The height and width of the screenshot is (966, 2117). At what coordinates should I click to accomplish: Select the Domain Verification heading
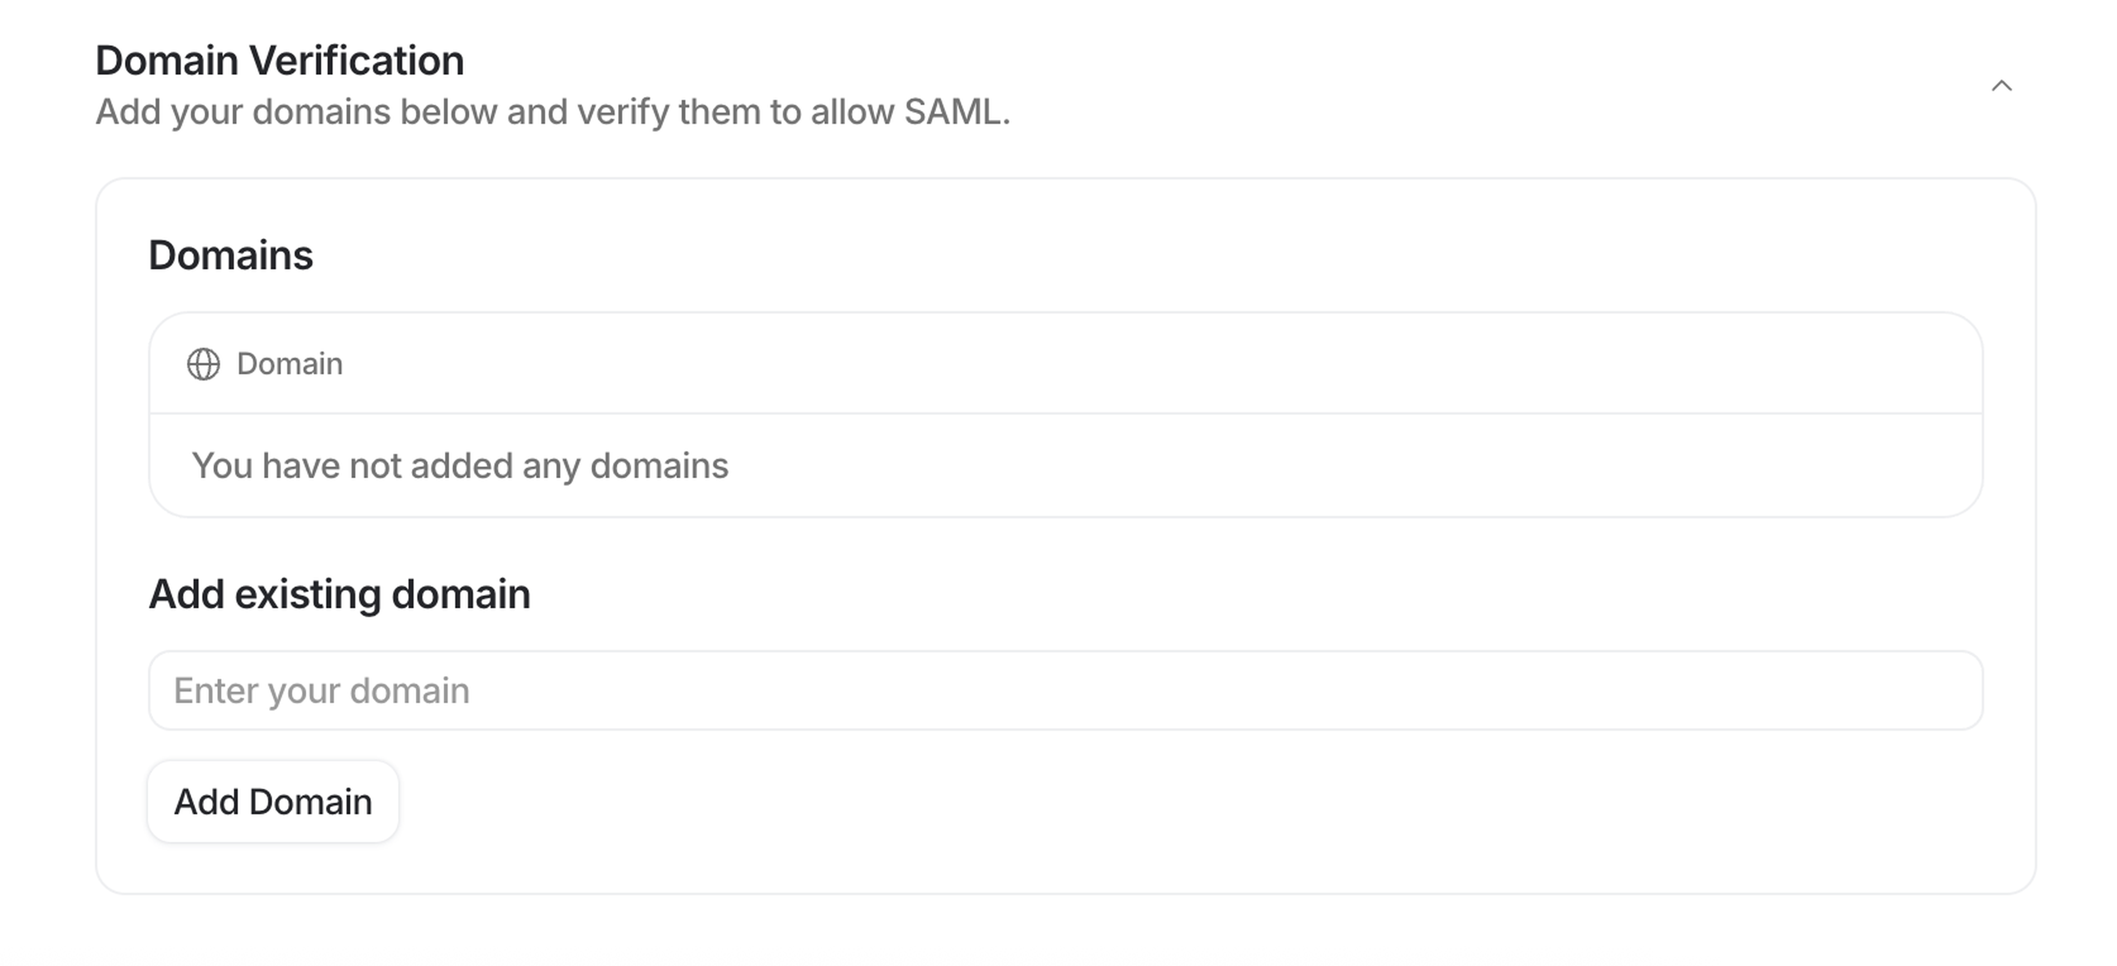[280, 61]
